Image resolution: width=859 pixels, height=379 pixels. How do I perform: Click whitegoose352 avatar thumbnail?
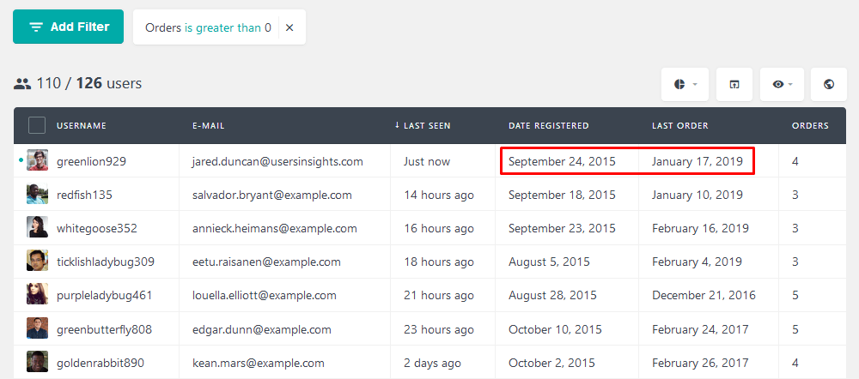point(37,227)
